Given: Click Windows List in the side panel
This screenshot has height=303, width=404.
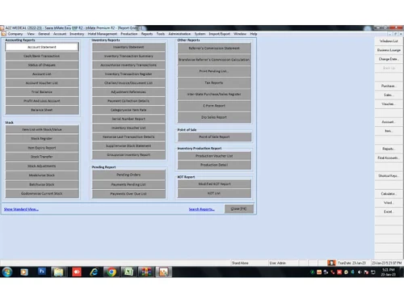Looking at the screenshot, I should coord(389,41).
